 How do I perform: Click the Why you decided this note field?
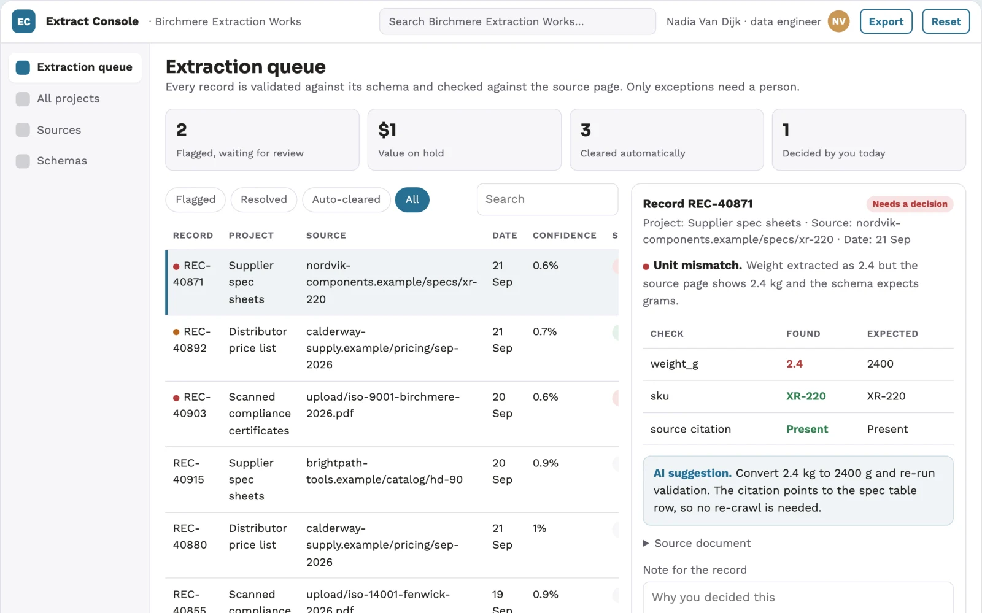[x=798, y=598]
